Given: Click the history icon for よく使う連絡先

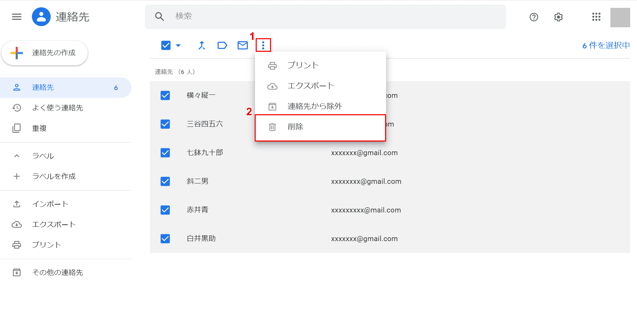Looking at the screenshot, I should [17, 108].
